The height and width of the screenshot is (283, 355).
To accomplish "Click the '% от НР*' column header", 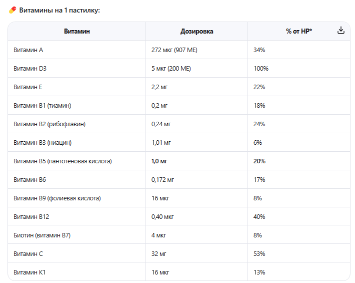I will pyautogui.click(x=299, y=31).
